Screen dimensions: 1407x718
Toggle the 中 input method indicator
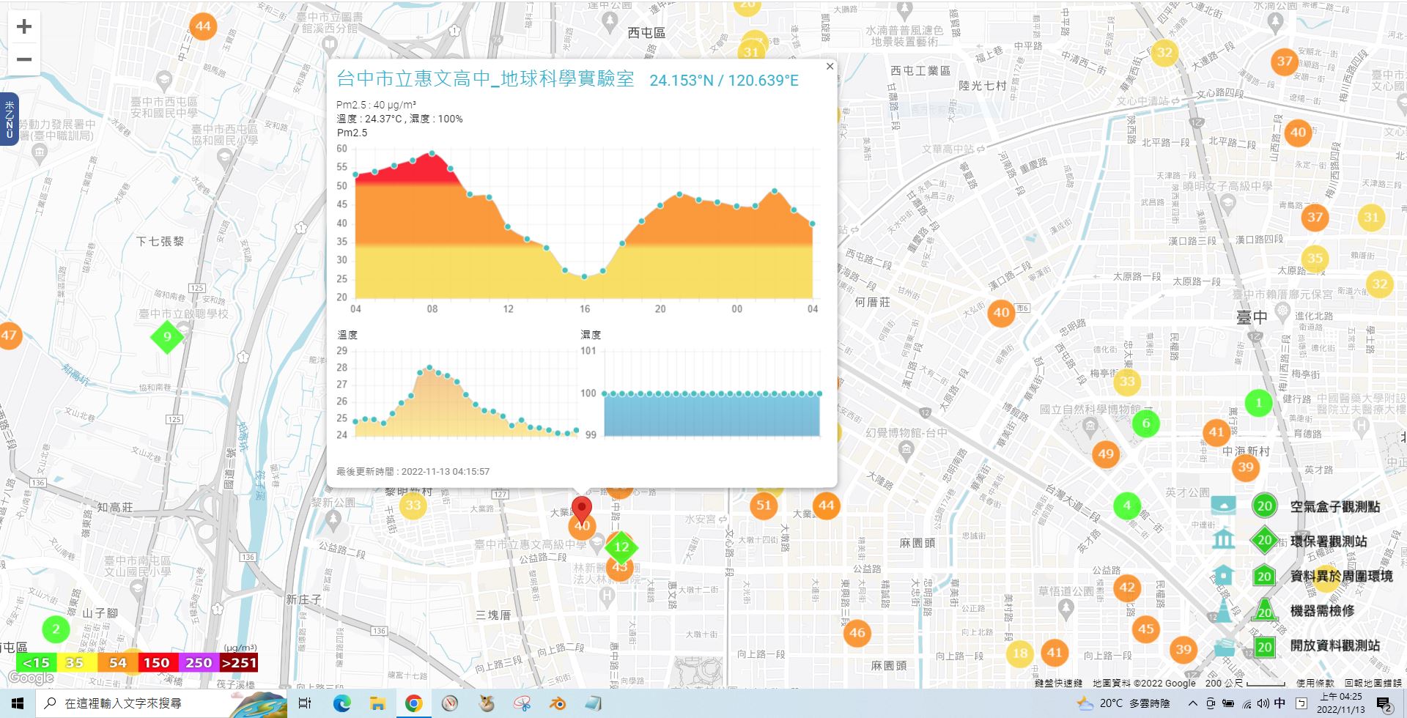(x=1279, y=703)
